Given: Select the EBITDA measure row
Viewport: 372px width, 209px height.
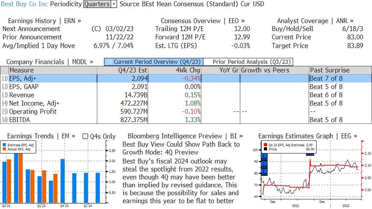Looking at the screenshot, I should [186, 120].
